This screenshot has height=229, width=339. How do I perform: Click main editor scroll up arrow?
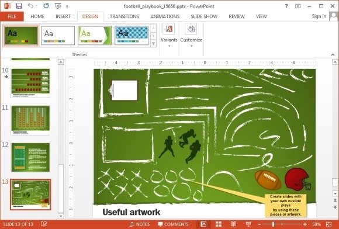[335, 62]
